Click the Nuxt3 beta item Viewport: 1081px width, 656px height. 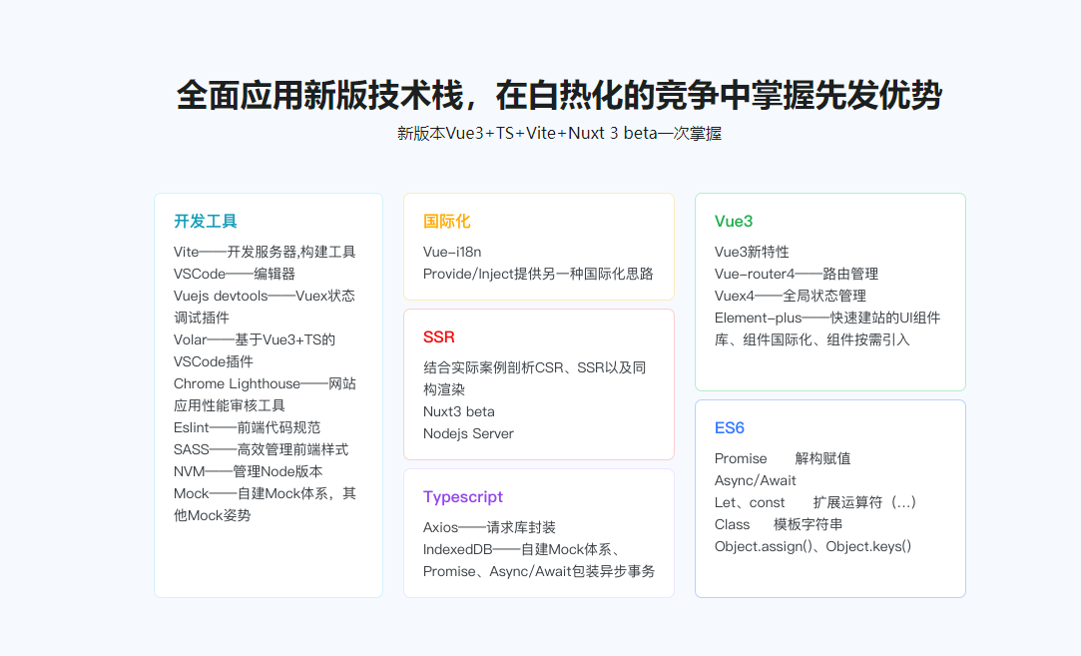(458, 410)
